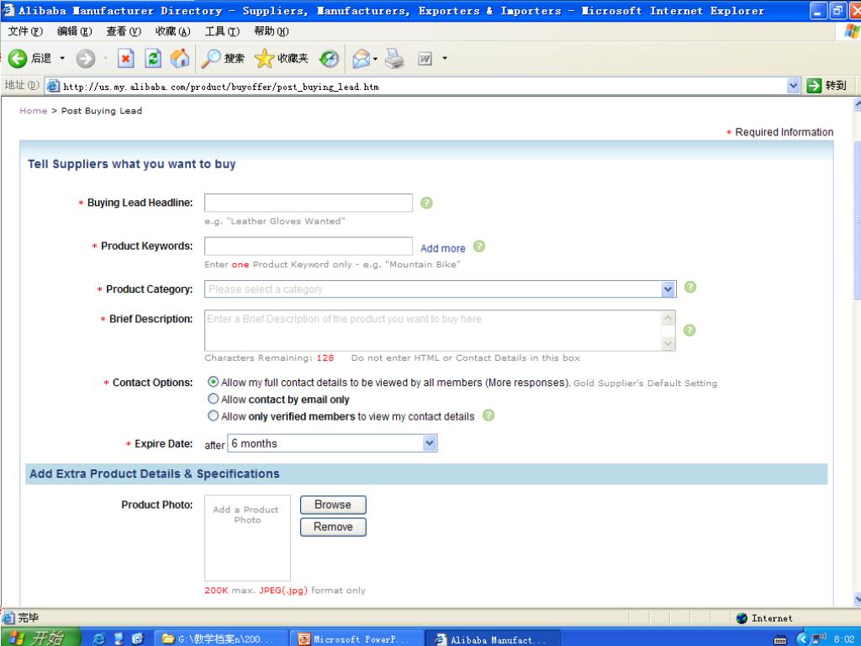Expand hidden tray icons arrow

click(x=801, y=639)
